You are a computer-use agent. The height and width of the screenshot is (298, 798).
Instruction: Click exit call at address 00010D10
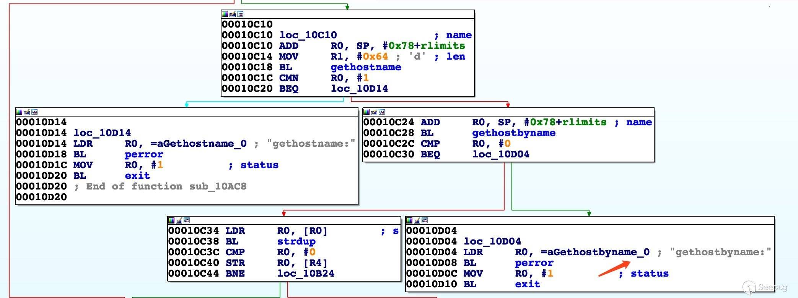[x=528, y=284]
